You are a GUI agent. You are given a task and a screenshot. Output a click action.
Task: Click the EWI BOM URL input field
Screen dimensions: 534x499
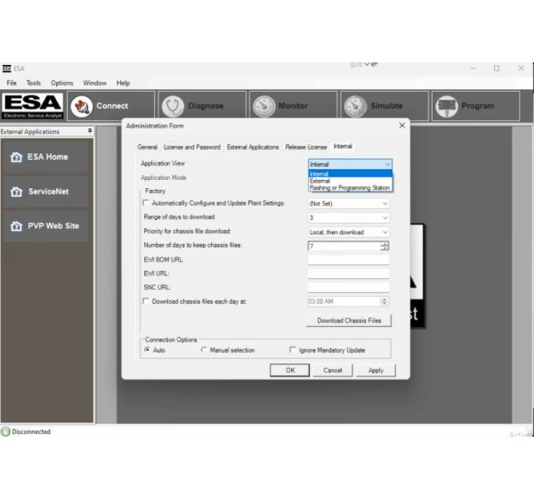tap(348, 259)
